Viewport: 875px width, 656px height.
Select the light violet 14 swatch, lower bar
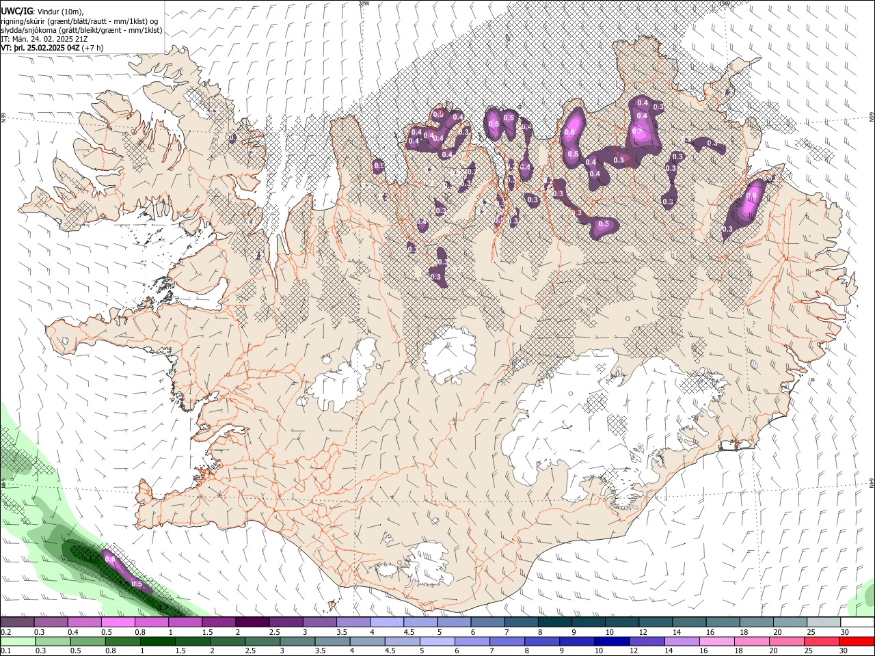(x=681, y=641)
